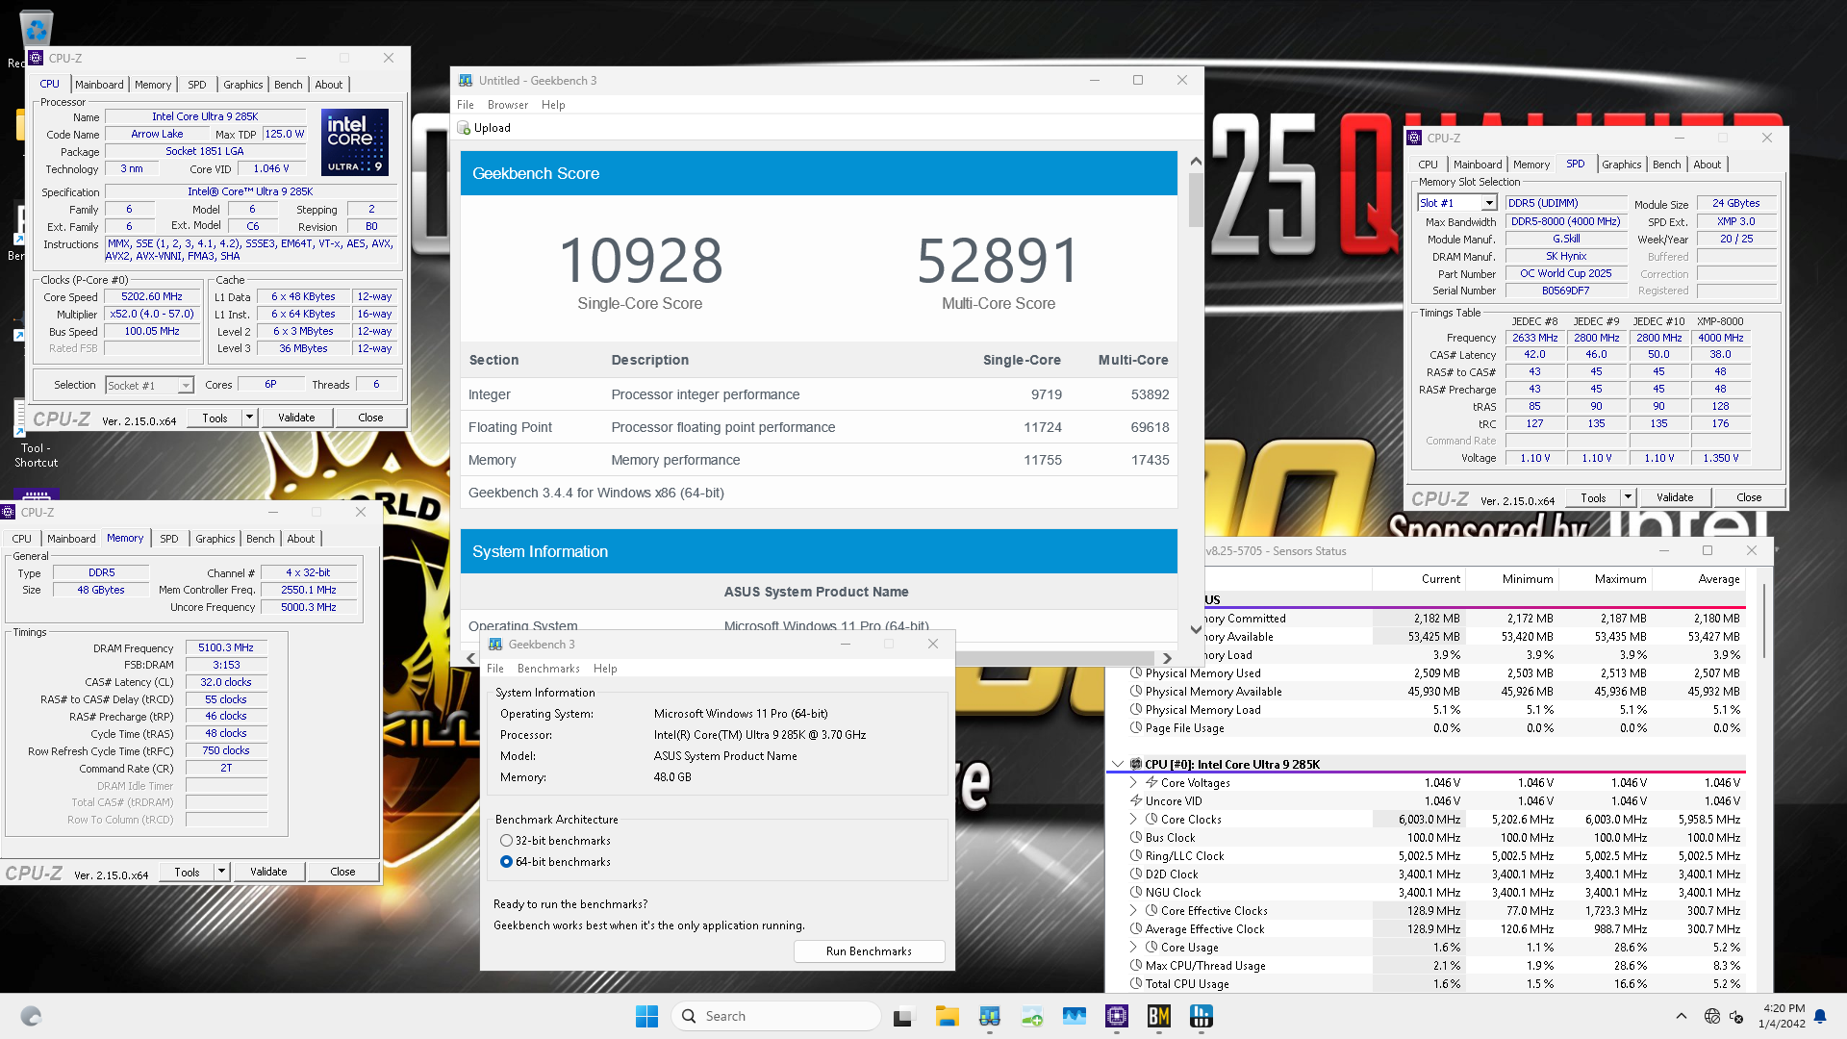Click the taskbar clock showing 4:20 PM
Screen dimensions: 1847x1039
point(1783,1016)
